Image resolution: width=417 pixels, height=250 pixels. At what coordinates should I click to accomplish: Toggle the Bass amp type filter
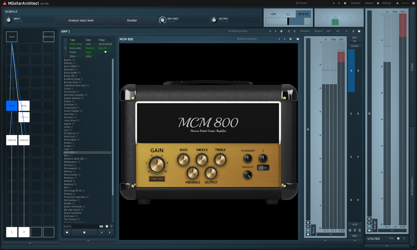(75, 48)
